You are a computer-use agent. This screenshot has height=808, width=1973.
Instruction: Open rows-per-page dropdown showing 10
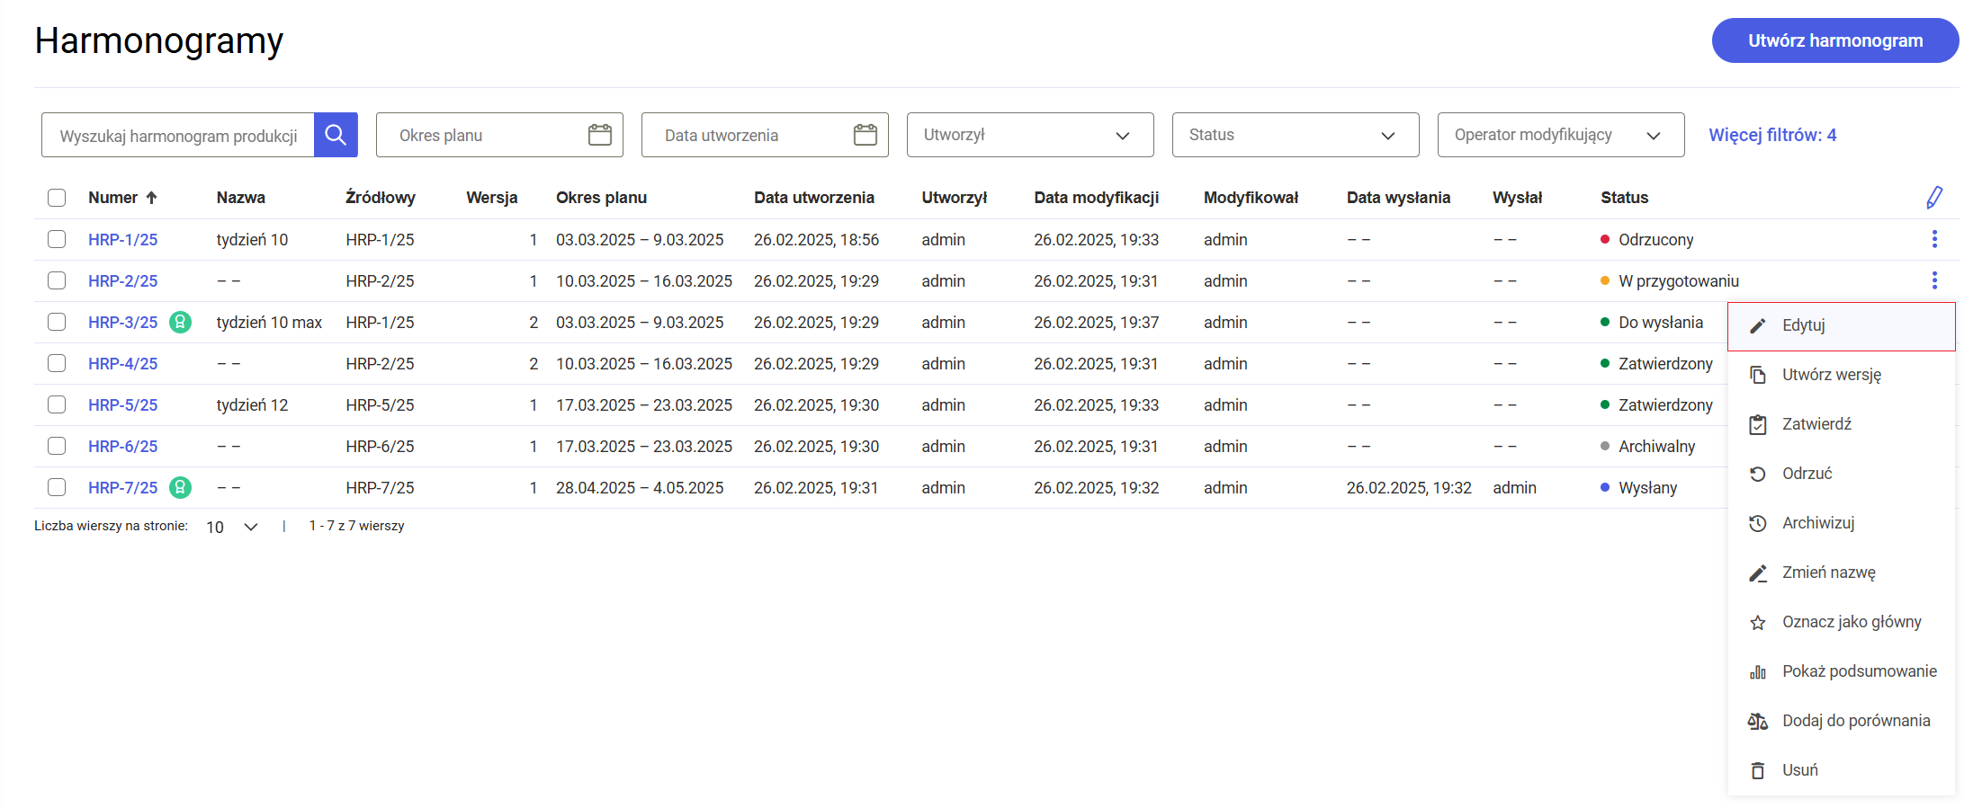click(x=232, y=527)
